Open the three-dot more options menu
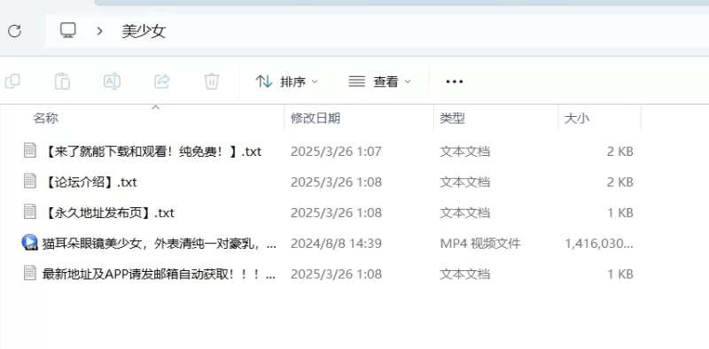The image size is (709, 349). (x=454, y=81)
